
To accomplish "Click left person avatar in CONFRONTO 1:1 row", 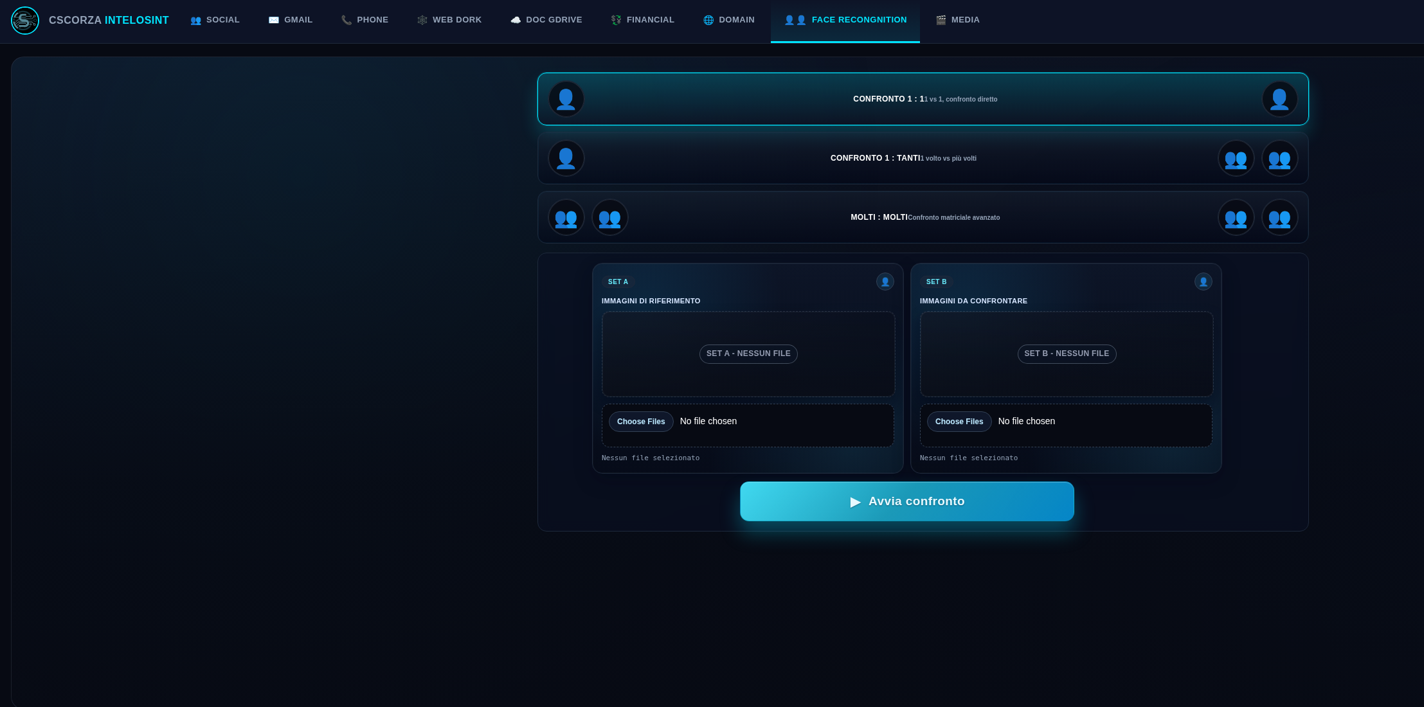I will pyautogui.click(x=566, y=99).
